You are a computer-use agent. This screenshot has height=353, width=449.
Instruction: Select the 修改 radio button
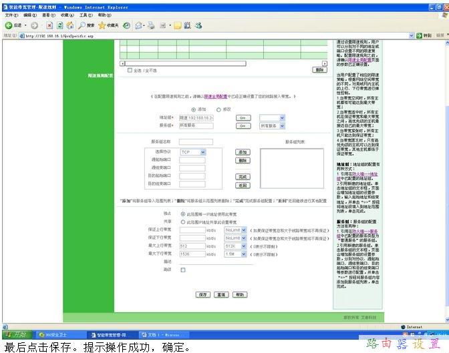point(218,109)
